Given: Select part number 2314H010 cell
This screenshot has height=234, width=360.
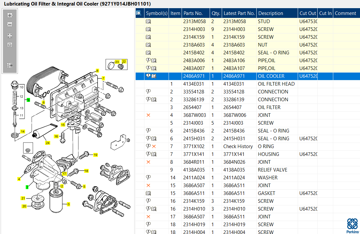Looking at the screenshot, I should coord(196,209).
